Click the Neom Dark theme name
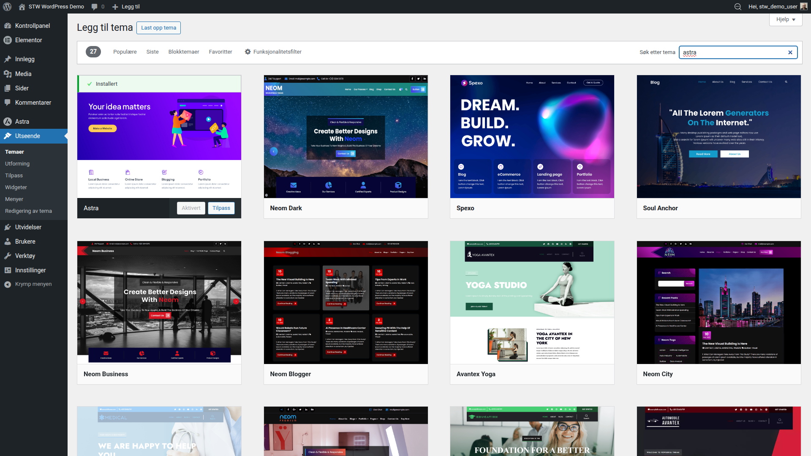 pos(286,208)
